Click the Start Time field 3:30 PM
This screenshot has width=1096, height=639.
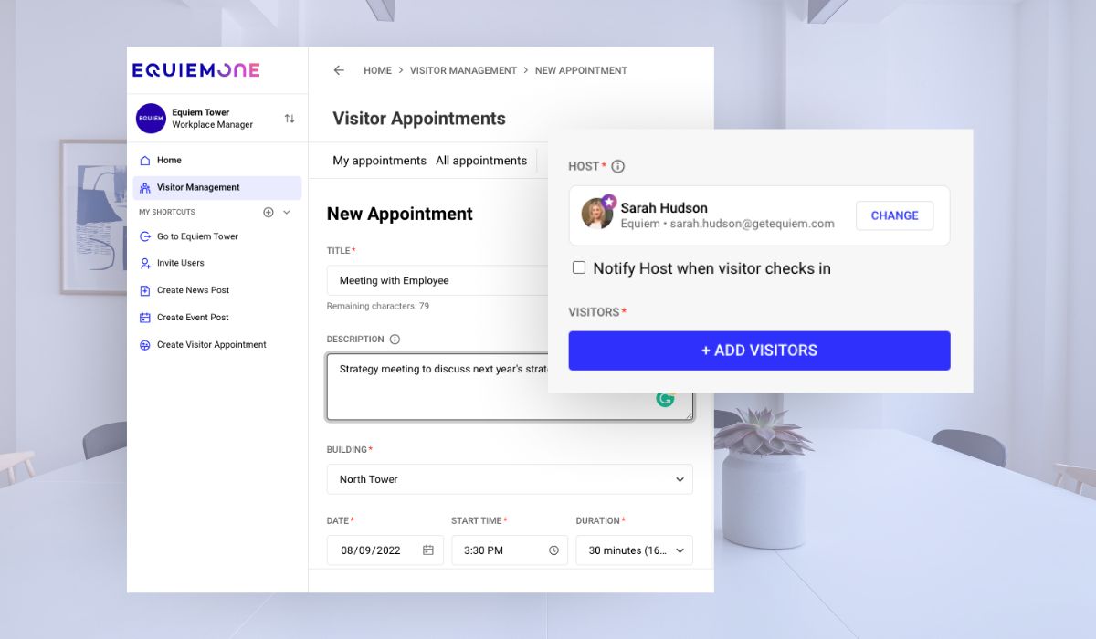tap(510, 550)
